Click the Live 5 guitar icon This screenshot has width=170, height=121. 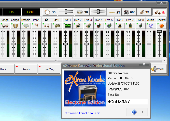point(109,26)
